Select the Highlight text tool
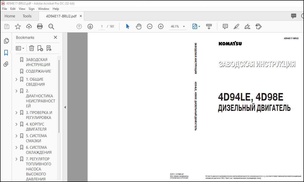This screenshot has height=182, width=304. 236,26
